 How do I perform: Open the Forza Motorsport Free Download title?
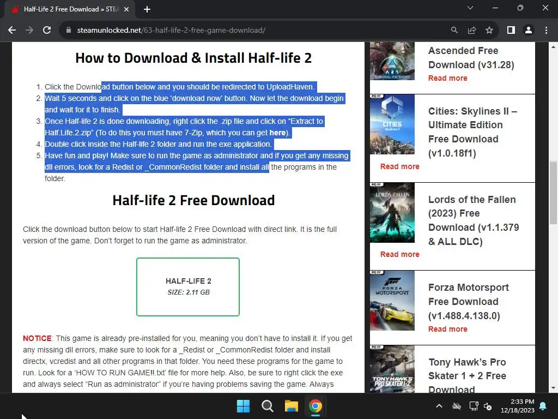[469, 302]
